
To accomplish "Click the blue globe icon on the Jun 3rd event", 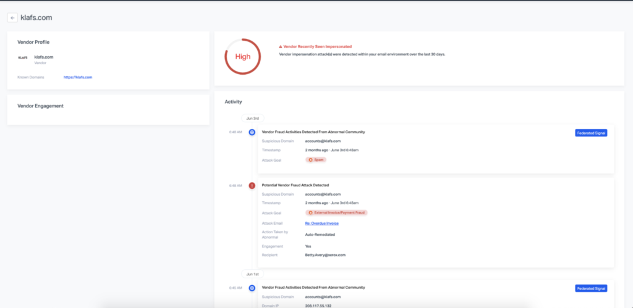I will [252, 132].
